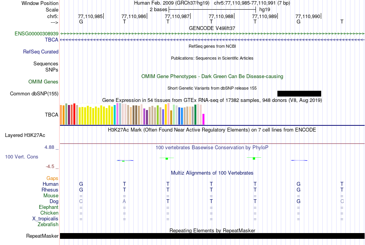Select the Zebrafish species label

pyautogui.click(x=48, y=224)
